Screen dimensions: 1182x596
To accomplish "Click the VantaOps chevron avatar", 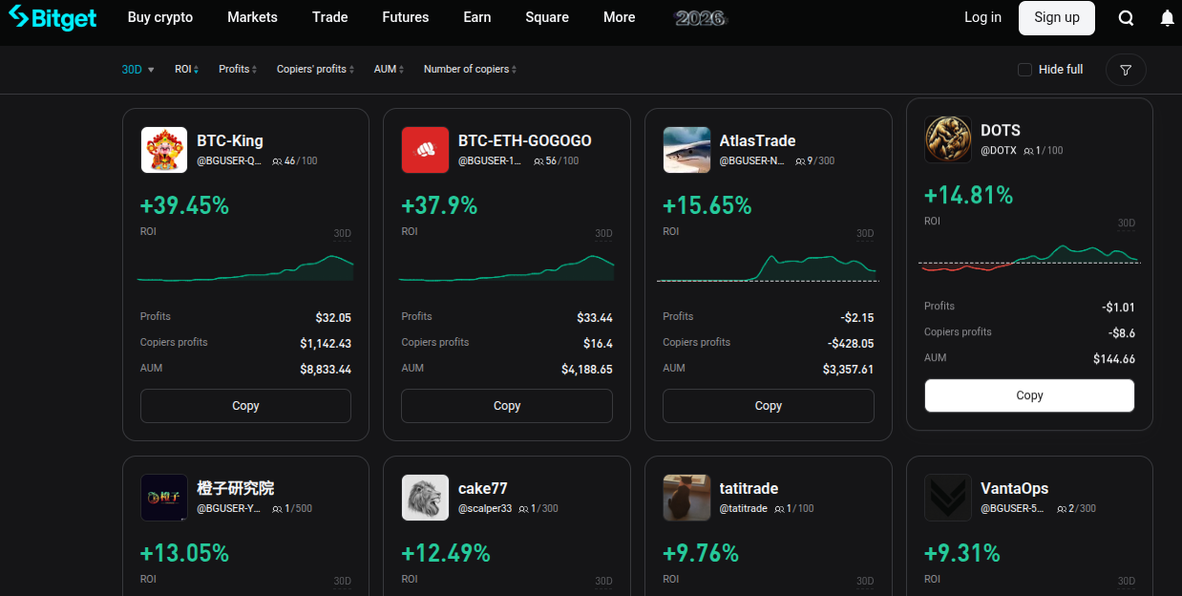I will click(x=947, y=498).
